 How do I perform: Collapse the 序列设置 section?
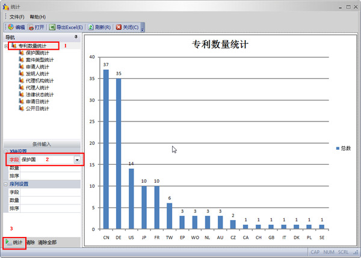point(6,185)
